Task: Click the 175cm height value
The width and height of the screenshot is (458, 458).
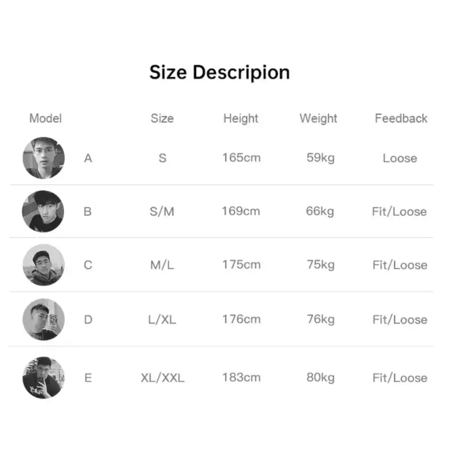Action: [x=242, y=264]
